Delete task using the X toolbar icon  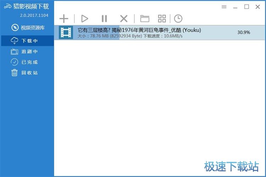(x=123, y=18)
